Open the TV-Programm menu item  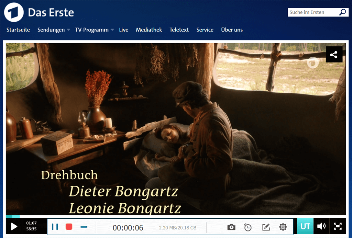pos(92,30)
